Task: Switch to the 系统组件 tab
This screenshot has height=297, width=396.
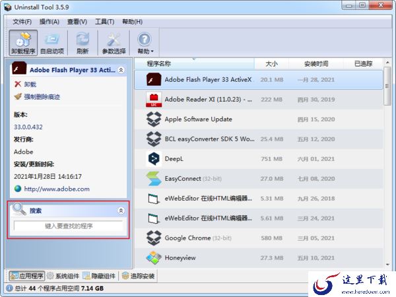Action: click(x=63, y=276)
